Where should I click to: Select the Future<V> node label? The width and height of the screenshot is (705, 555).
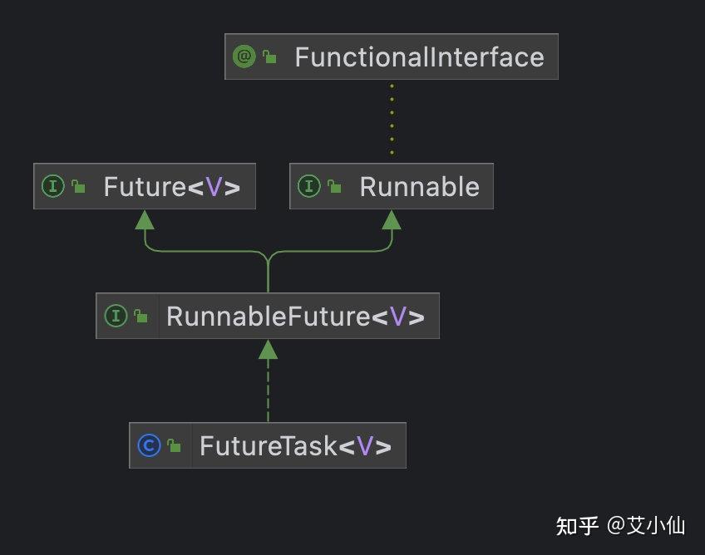point(171,187)
